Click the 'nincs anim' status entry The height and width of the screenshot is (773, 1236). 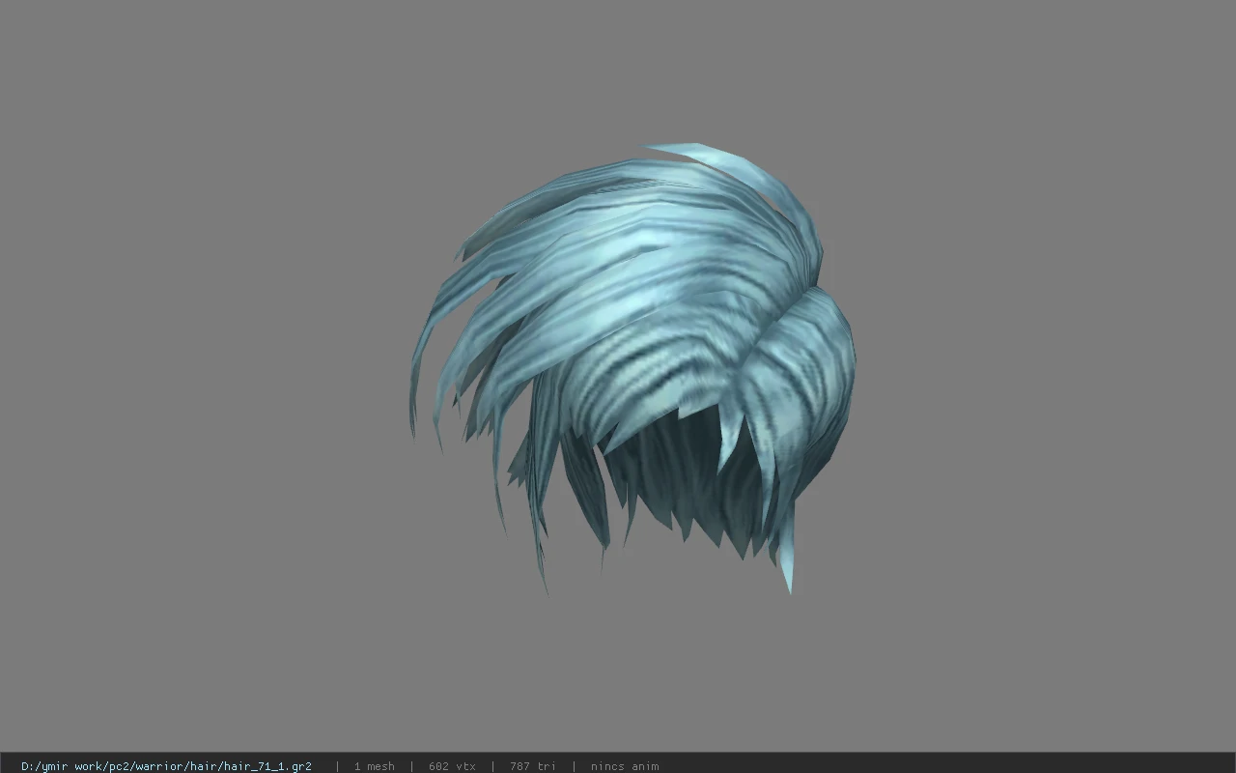coord(625,766)
